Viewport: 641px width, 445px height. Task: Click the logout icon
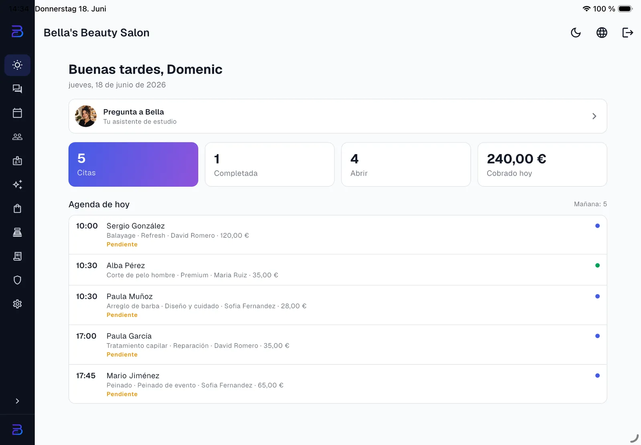[628, 32]
